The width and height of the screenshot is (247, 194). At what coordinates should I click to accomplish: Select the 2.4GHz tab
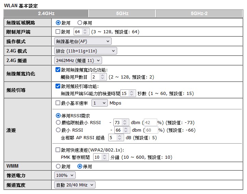[46, 13]
